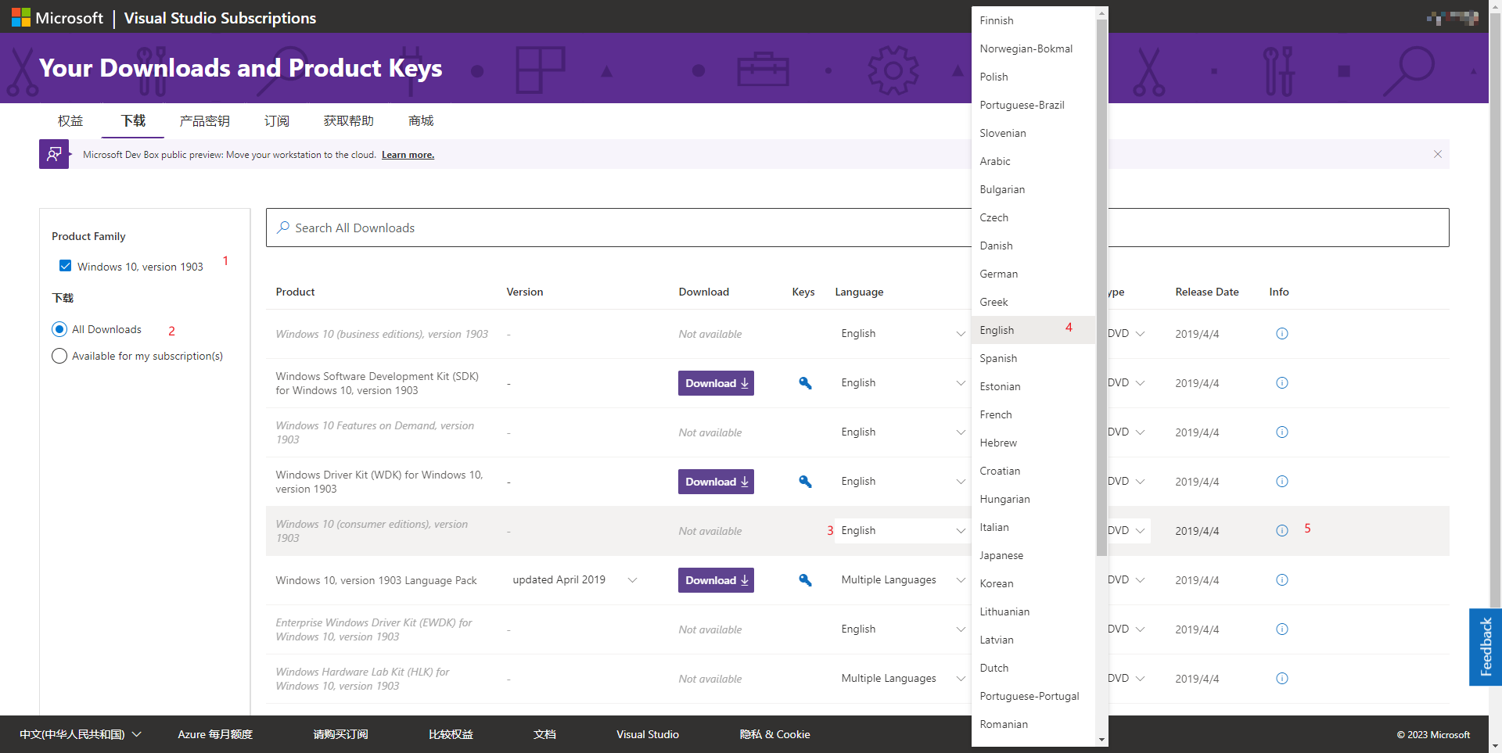Open keys for Windows SDK row
1502x753 pixels.
pyautogui.click(x=805, y=383)
